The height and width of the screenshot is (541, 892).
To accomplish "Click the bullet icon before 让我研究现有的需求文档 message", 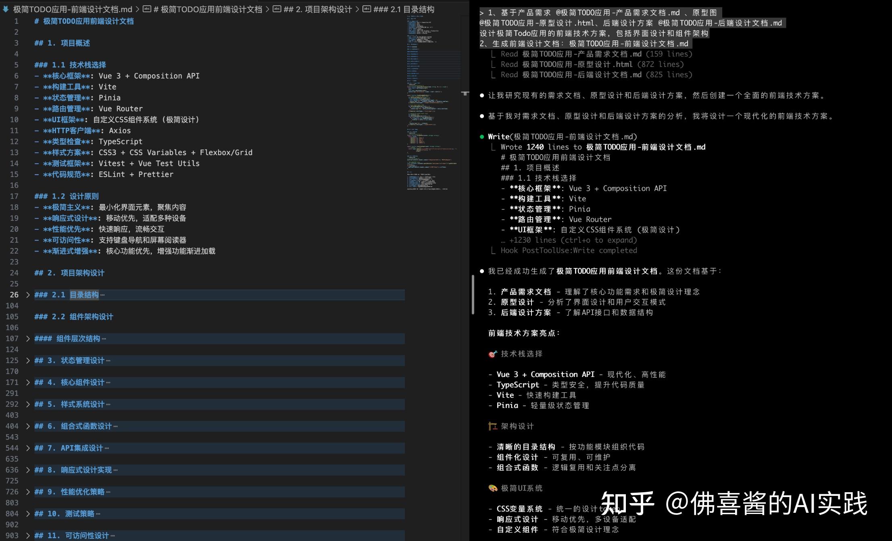I will coord(482,96).
